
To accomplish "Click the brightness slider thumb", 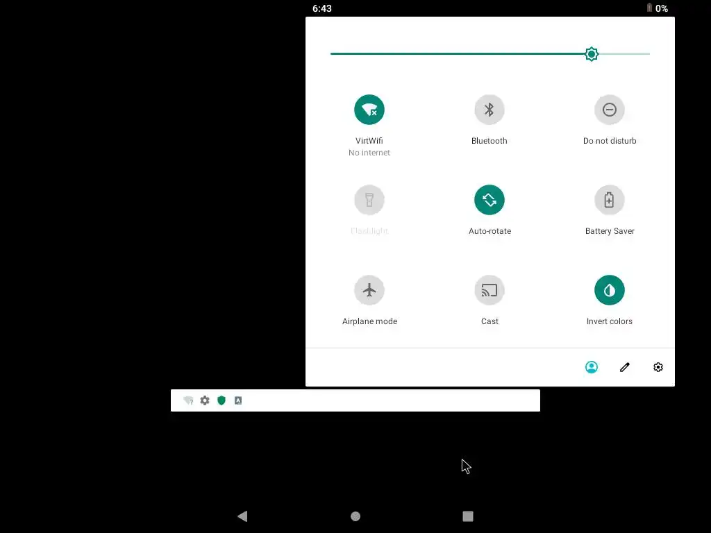I will pos(592,54).
